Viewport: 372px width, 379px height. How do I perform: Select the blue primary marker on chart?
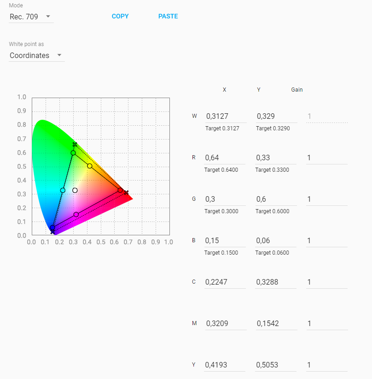pyautogui.click(x=52, y=227)
